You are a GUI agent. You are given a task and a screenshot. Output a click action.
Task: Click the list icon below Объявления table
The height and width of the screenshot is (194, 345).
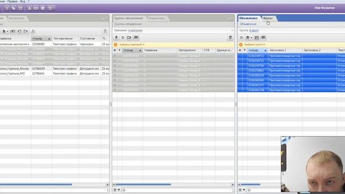click(x=240, y=190)
